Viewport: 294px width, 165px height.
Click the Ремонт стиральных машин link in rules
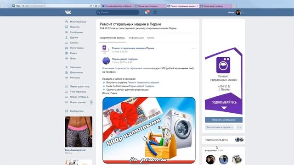point(143,82)
